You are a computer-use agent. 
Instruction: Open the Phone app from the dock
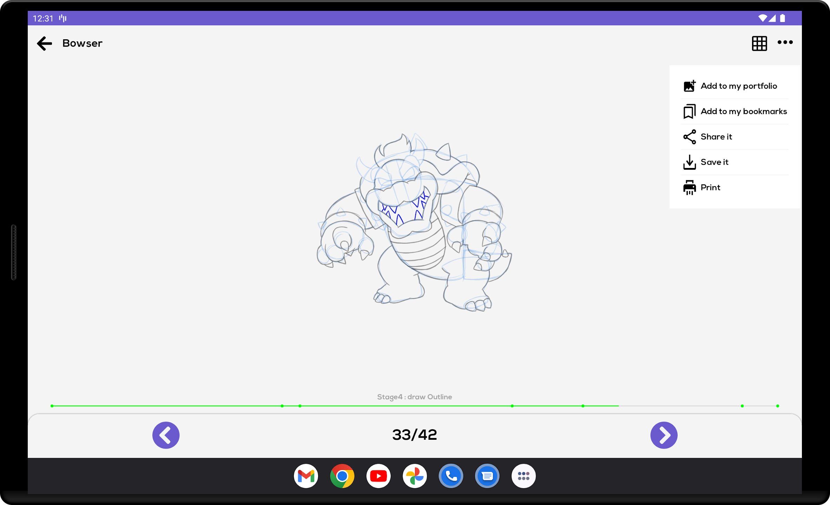[451, 476]
